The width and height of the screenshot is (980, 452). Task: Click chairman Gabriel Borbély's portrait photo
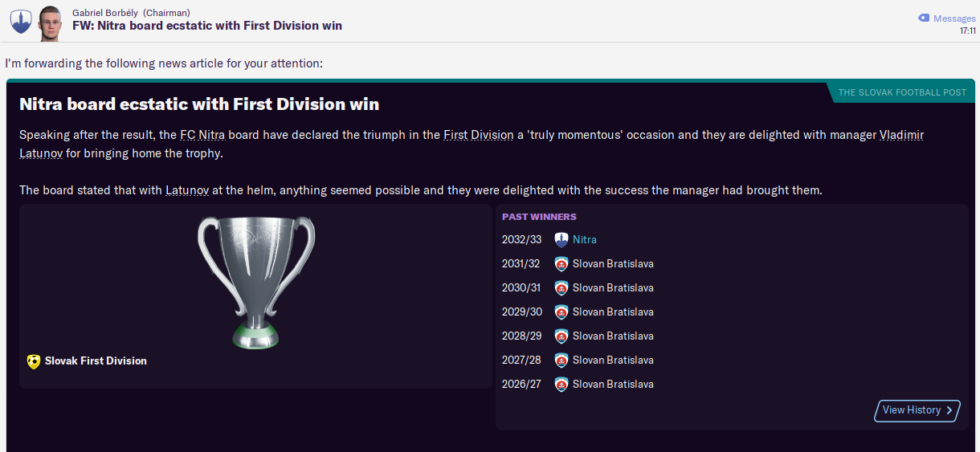50,22
